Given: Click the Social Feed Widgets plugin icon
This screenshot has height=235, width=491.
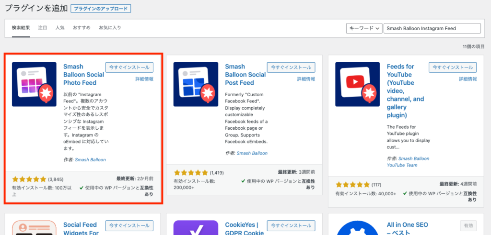Looking at the screenshot, I should coord(34,227).
